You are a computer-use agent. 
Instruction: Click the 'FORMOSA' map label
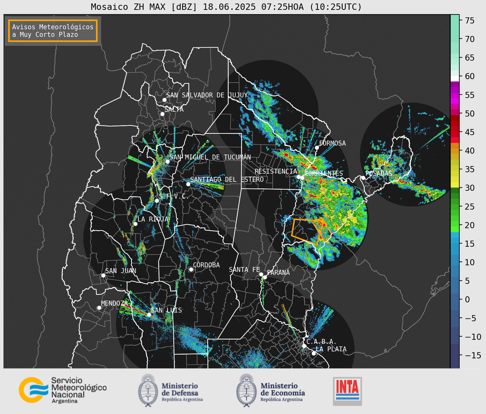click(x=332, y=143)
